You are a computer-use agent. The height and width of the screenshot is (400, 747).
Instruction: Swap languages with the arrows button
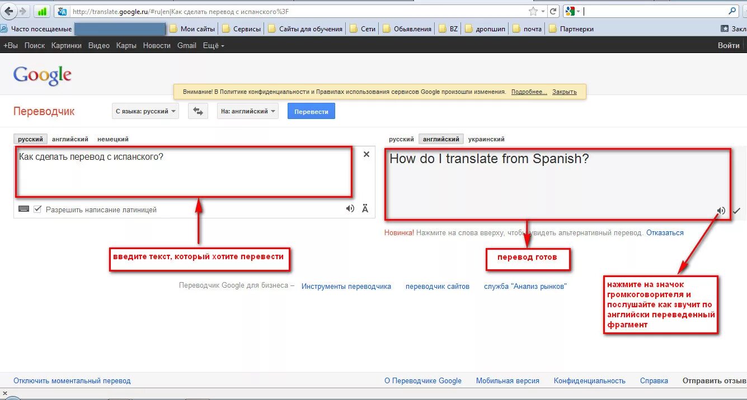[198, 111]
